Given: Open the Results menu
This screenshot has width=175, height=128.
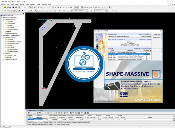Looking at the screenshot, I should [22, 5].
